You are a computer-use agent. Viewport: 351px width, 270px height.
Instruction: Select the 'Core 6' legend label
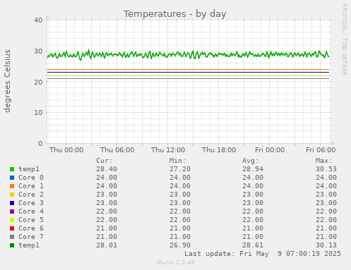(x=31, y=228)
